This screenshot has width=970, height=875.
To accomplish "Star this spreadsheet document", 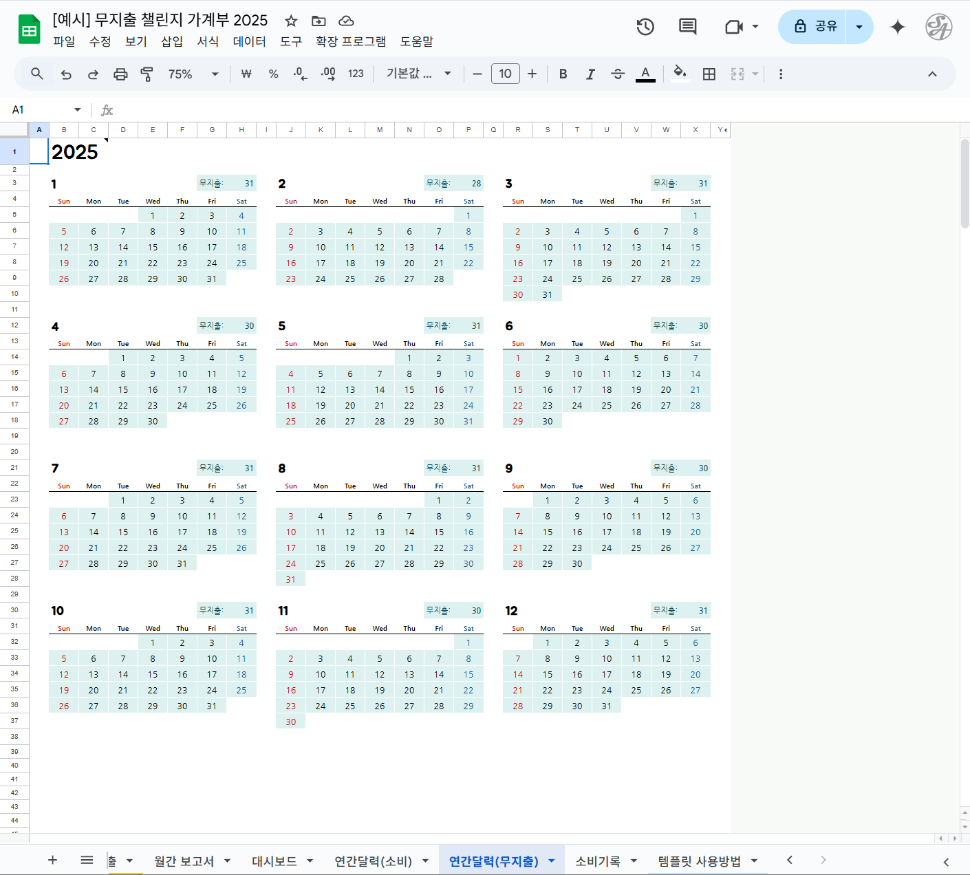I will pyautogui.click(x=291, y=21).
